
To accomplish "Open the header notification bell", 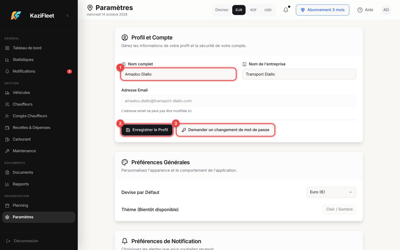I will (x=286, y=10).
